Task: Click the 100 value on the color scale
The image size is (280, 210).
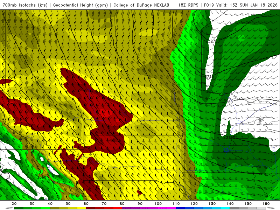Action: coord(158,204)
